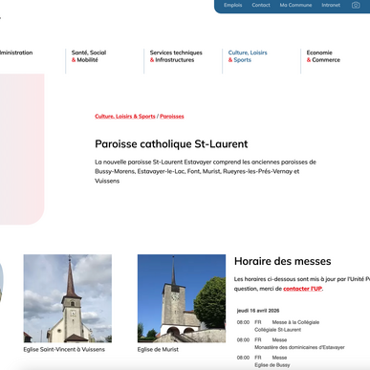370x370 pixels.
Task: Select the Messe à la Collégiale entry
Action: [295, 322]
